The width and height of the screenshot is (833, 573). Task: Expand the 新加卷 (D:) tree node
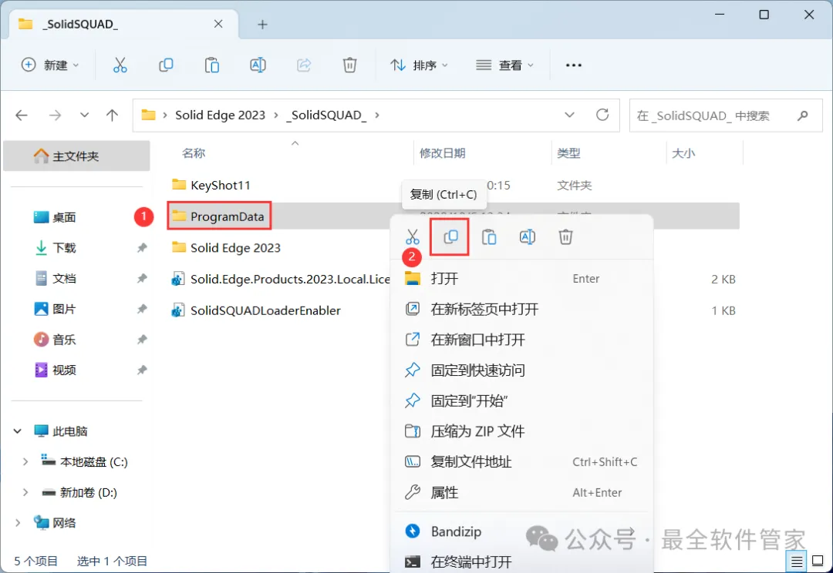[x=25, y=493]
